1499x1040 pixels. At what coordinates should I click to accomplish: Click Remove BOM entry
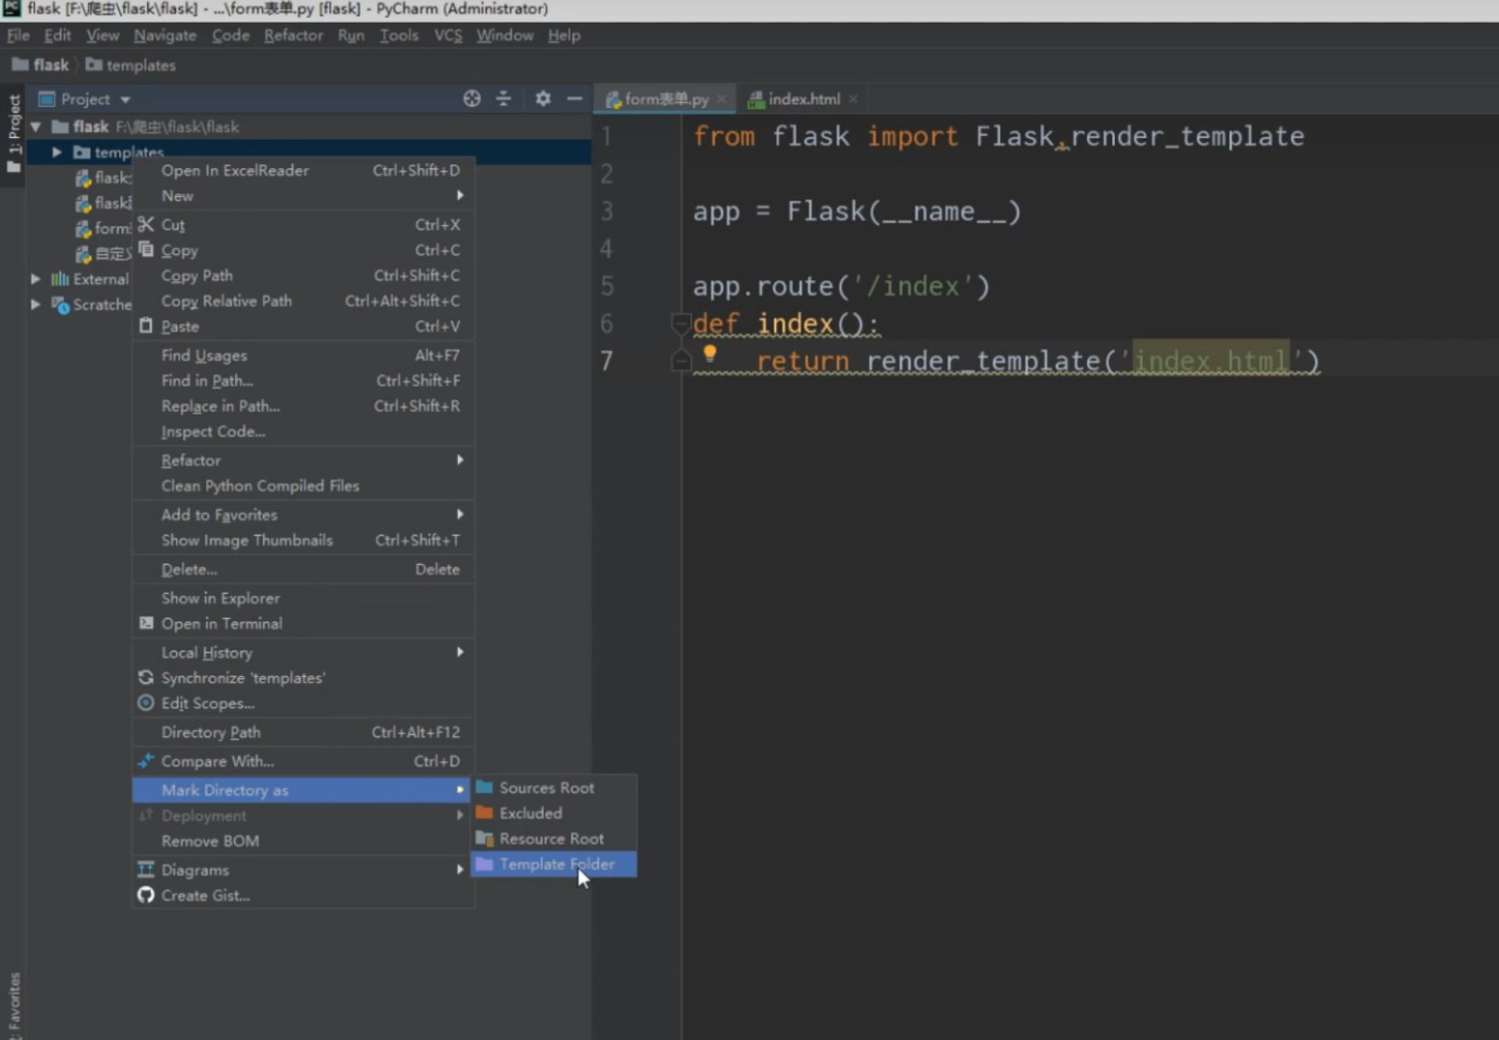tap(304, 840)
